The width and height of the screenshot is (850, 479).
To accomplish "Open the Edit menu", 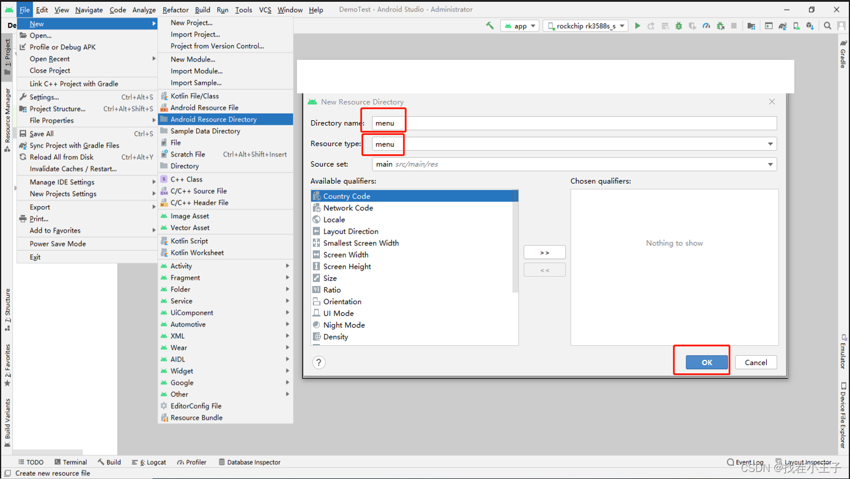I will coord(42,9).
